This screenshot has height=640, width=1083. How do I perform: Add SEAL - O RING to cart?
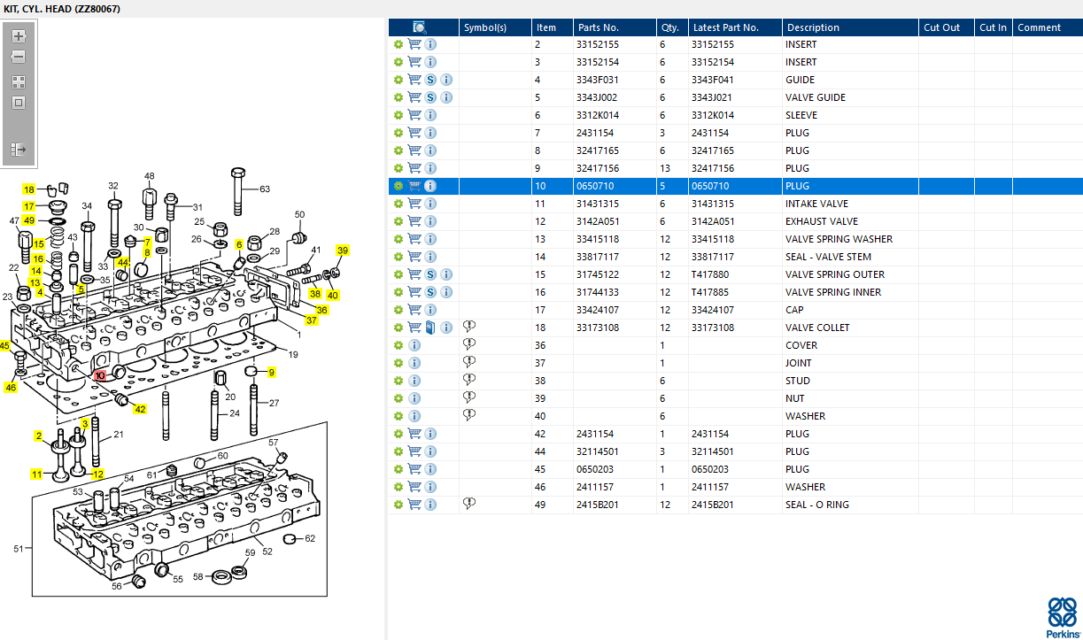pos(414,505)
